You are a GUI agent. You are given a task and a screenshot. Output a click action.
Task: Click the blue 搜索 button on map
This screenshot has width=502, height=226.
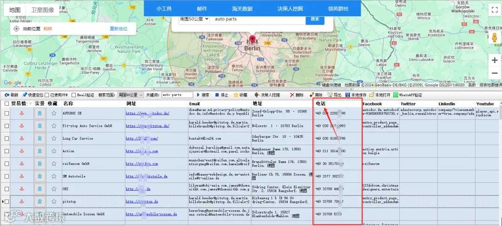(x=315, y=19)
